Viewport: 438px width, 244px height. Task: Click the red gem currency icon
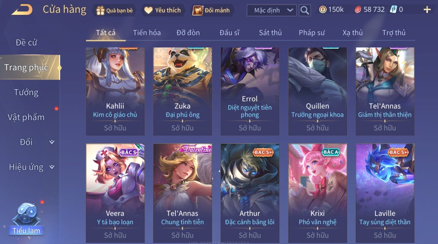[358, 10]
